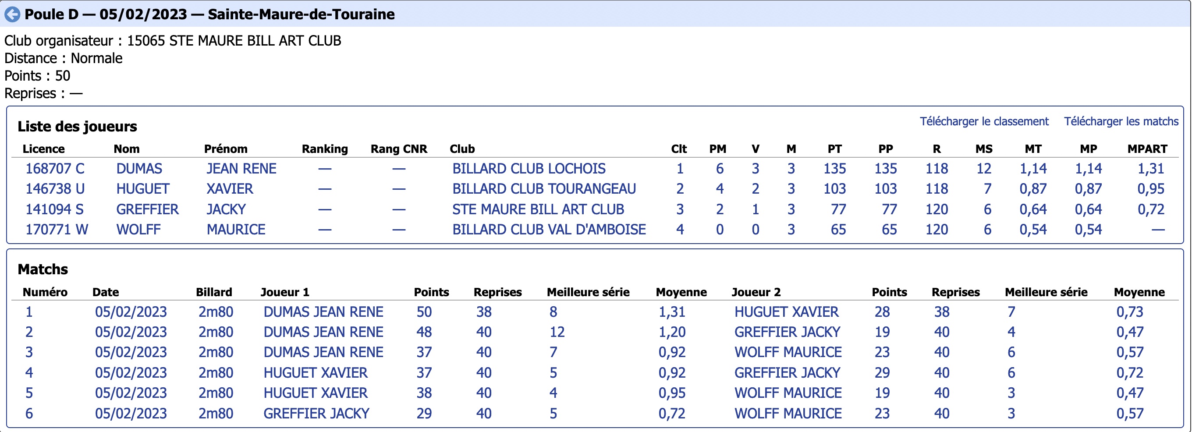Click WOLFF MAURICE in match 5
Image resolution: width=1192 pixels, height=432 pixels.
[x=788, y=393]
